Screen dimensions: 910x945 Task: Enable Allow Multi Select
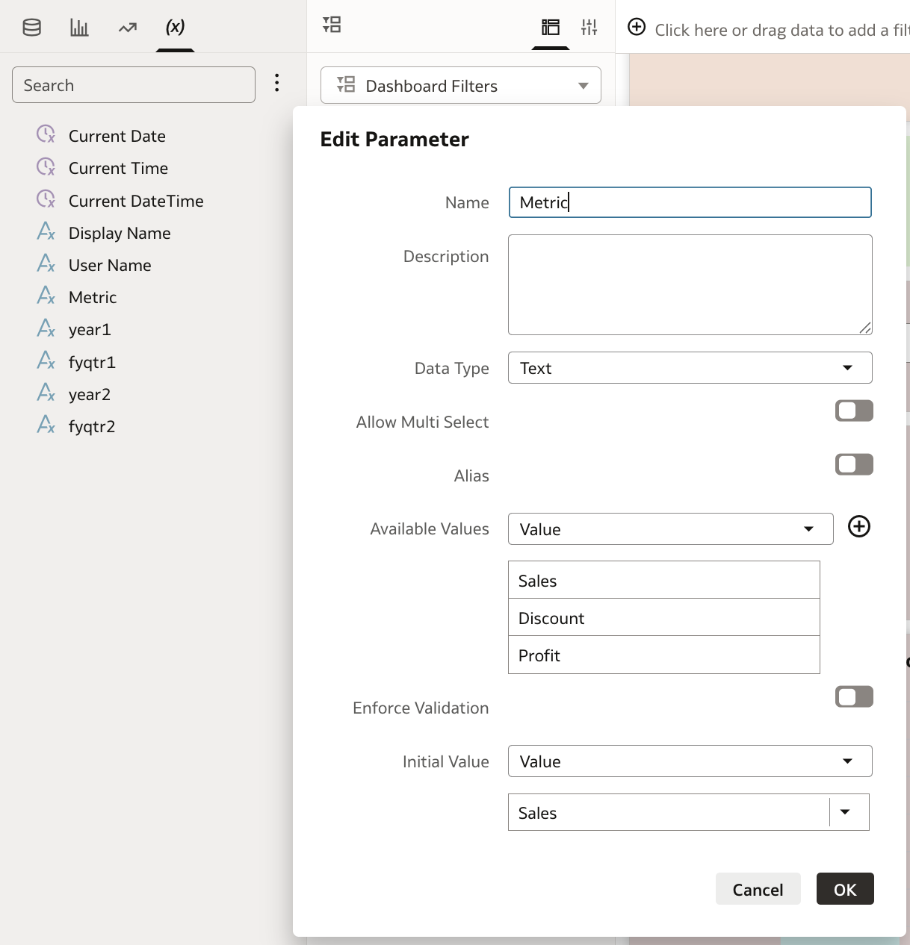point(853,411)
